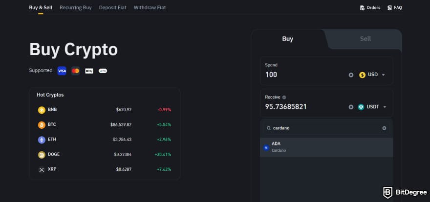The image size is (430, 202).
Task: Open the FAQ link
Action: [395, 8]
